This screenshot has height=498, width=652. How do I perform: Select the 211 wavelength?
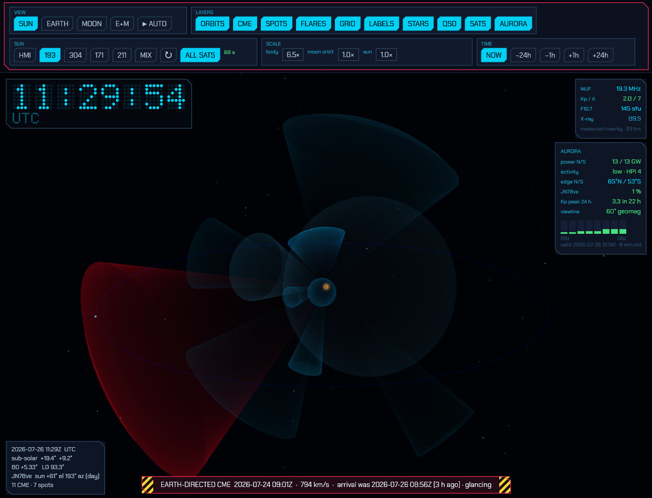122,55
